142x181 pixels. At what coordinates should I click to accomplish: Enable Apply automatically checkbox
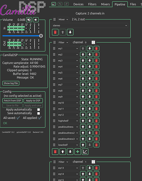click(x=39, y=110)
